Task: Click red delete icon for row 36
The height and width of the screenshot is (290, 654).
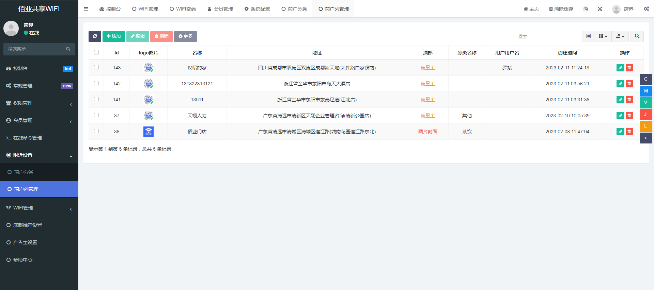Action: click(x=629, y=132)
